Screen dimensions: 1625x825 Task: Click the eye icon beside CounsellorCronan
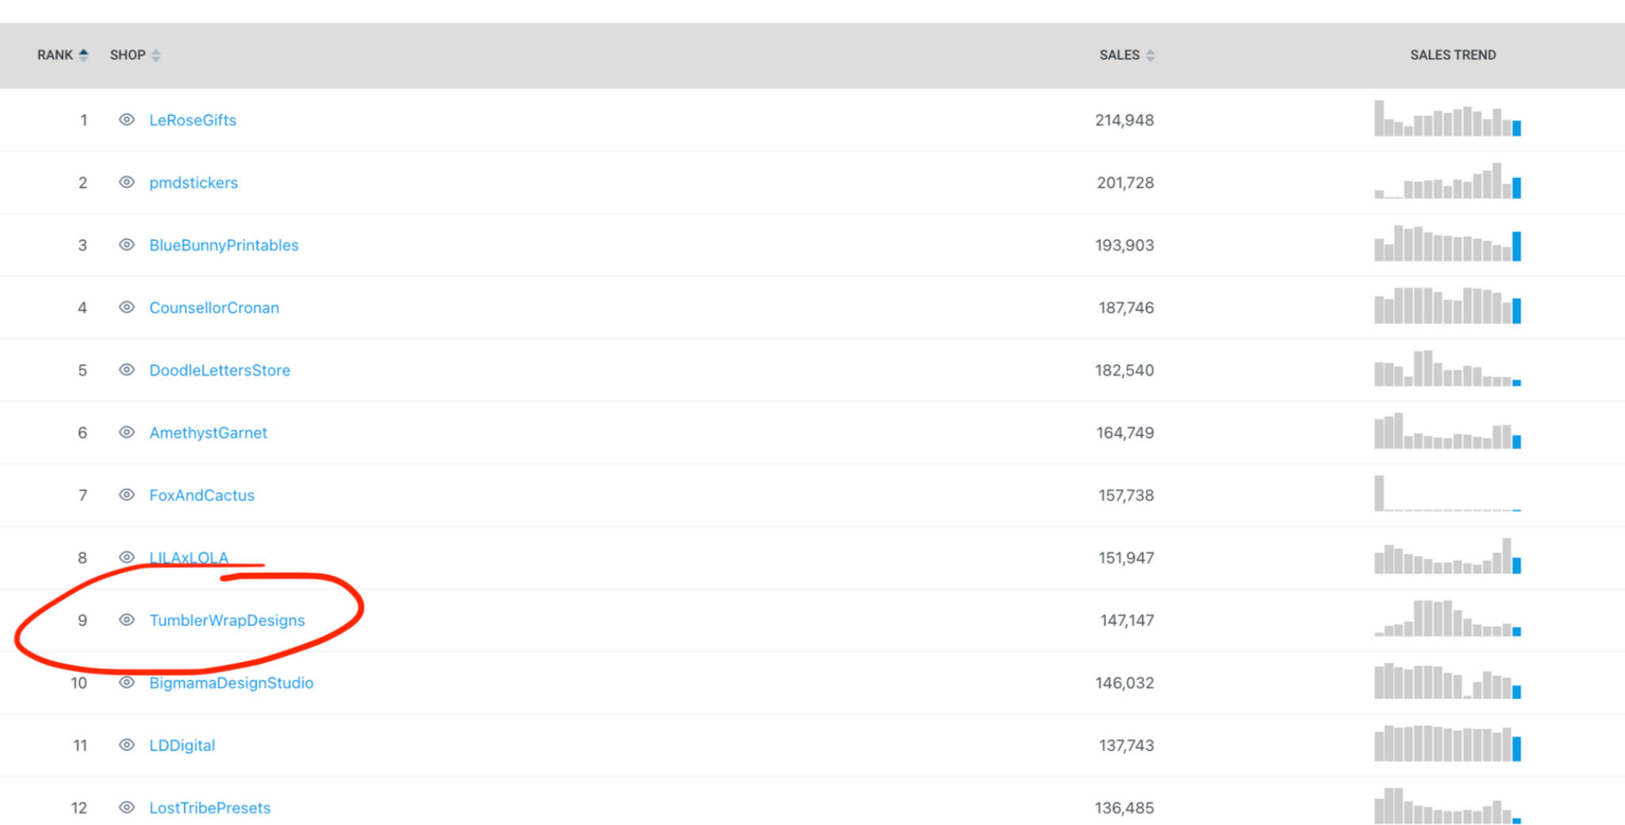[x=126, y=307]
